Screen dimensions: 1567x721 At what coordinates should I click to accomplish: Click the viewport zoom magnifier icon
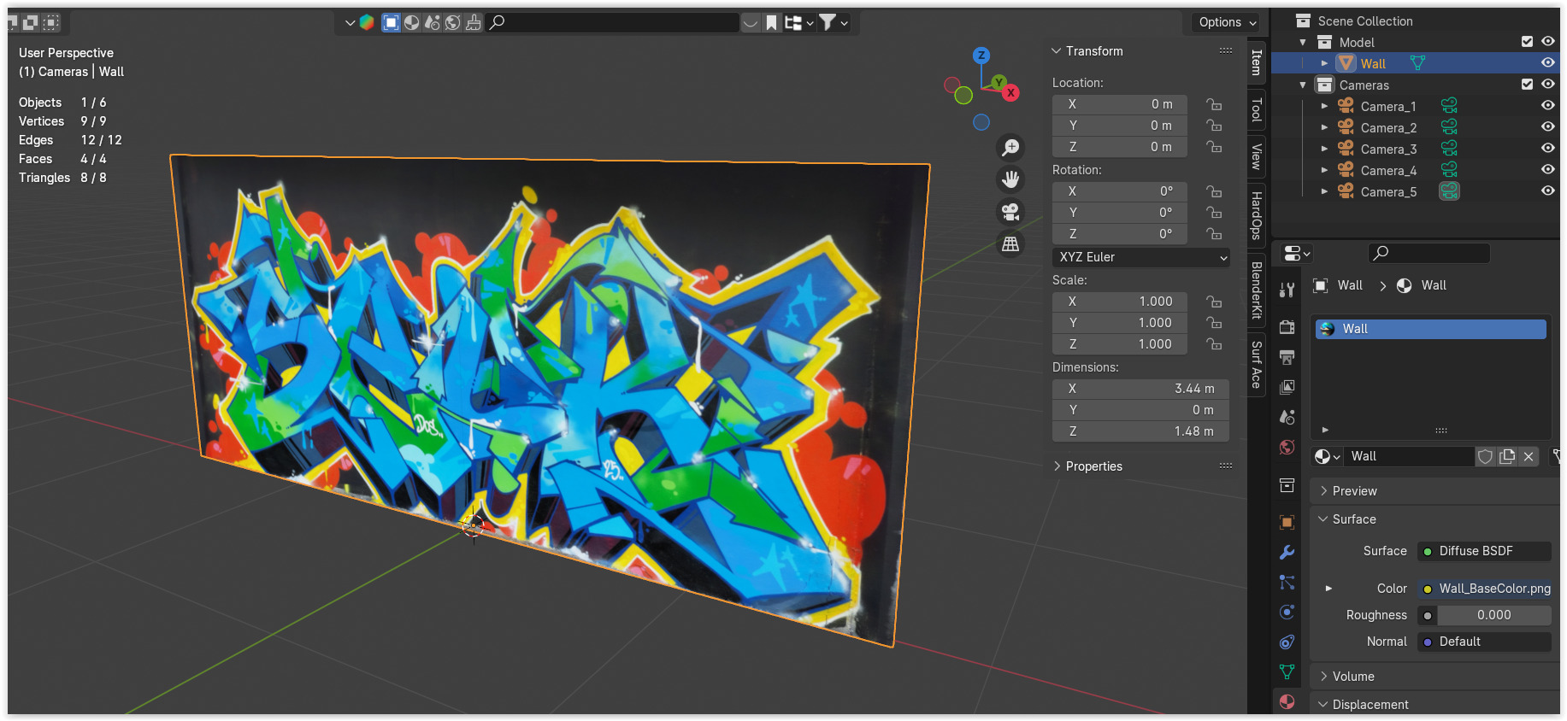click(1010, 148)
